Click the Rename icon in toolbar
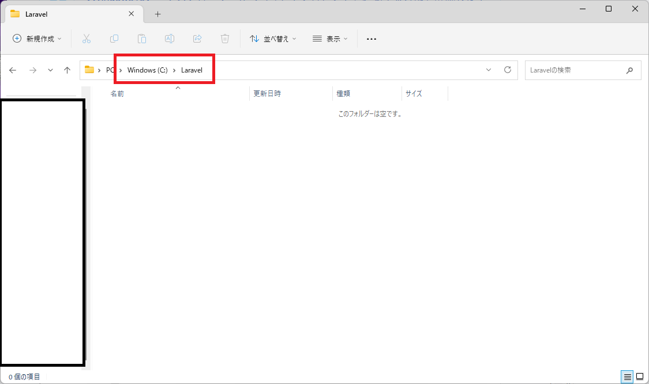 [170, 39]
